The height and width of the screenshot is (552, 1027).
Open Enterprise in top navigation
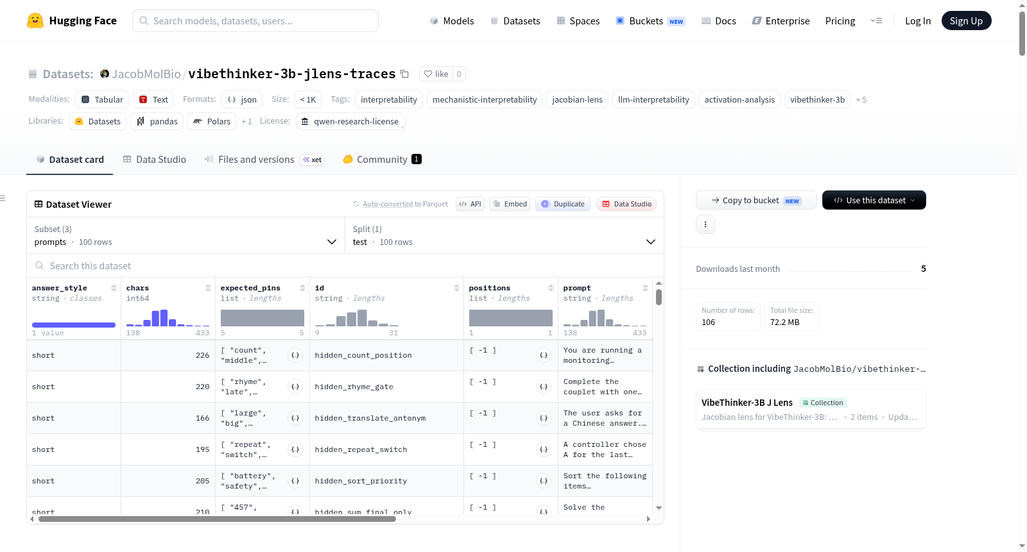click(781, 21)
